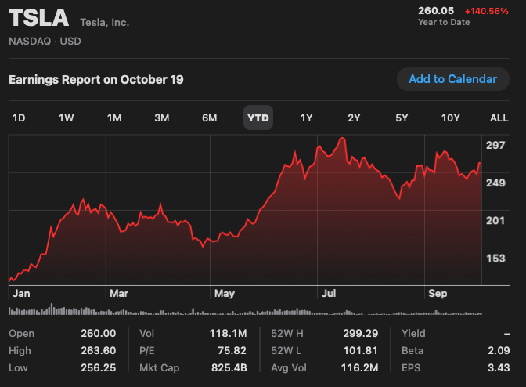Click the Year to Date label
Image resolution: width=526 pixels, height=387 pixels.
click(x=444, y=22)
